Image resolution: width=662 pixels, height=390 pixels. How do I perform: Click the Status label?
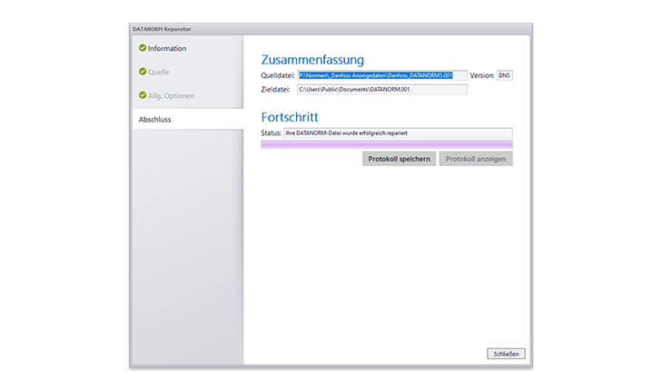(x=271, y=132)
